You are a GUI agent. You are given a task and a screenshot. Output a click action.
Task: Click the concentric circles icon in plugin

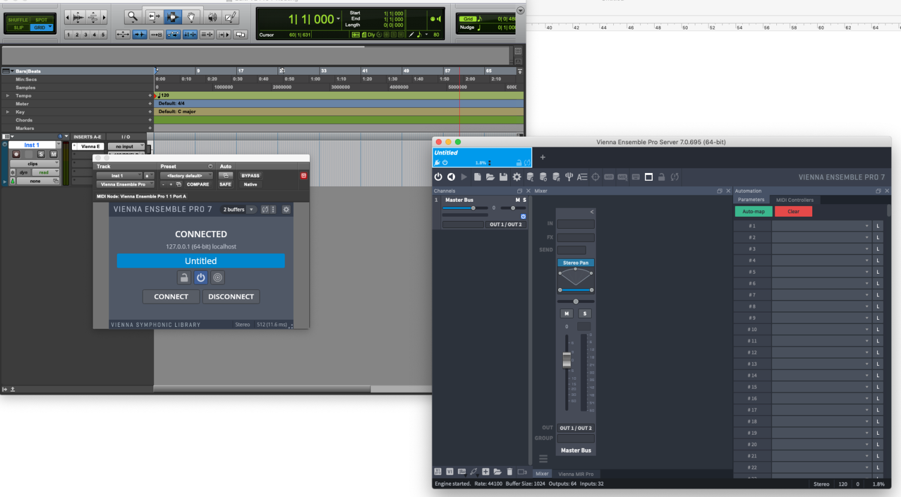pos(218,277)
